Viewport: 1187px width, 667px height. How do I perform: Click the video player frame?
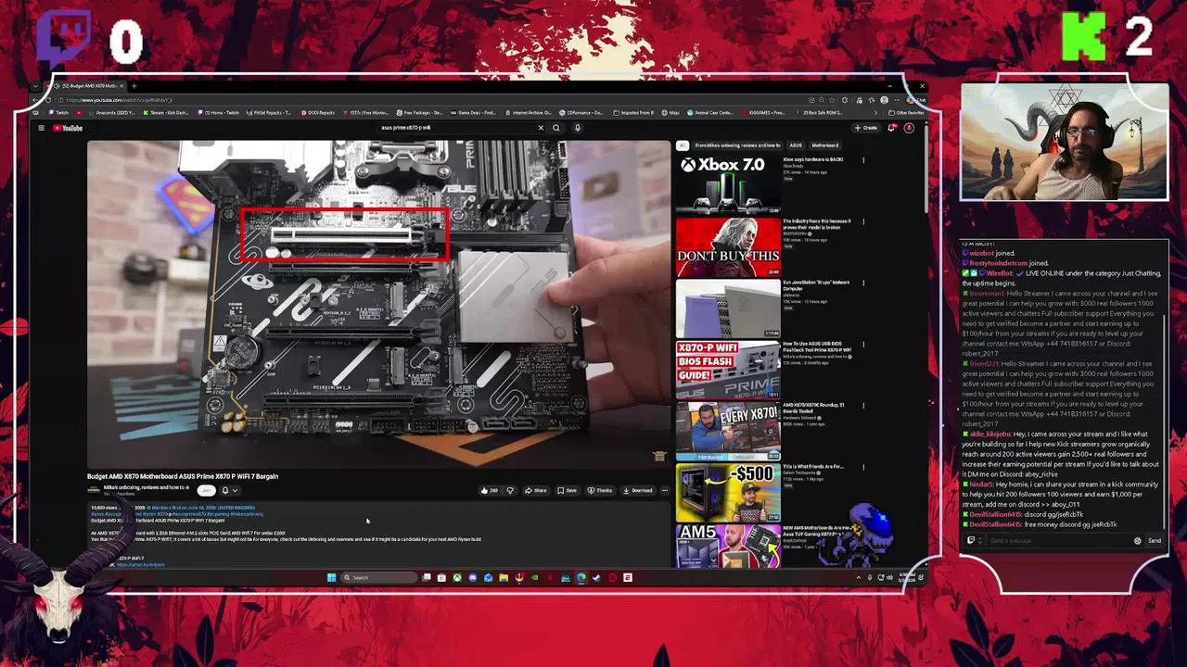[378, 304]
